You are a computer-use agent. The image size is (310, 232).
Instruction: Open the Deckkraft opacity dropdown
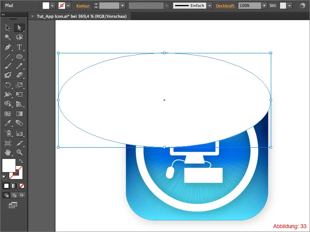[x=264, y=6]
